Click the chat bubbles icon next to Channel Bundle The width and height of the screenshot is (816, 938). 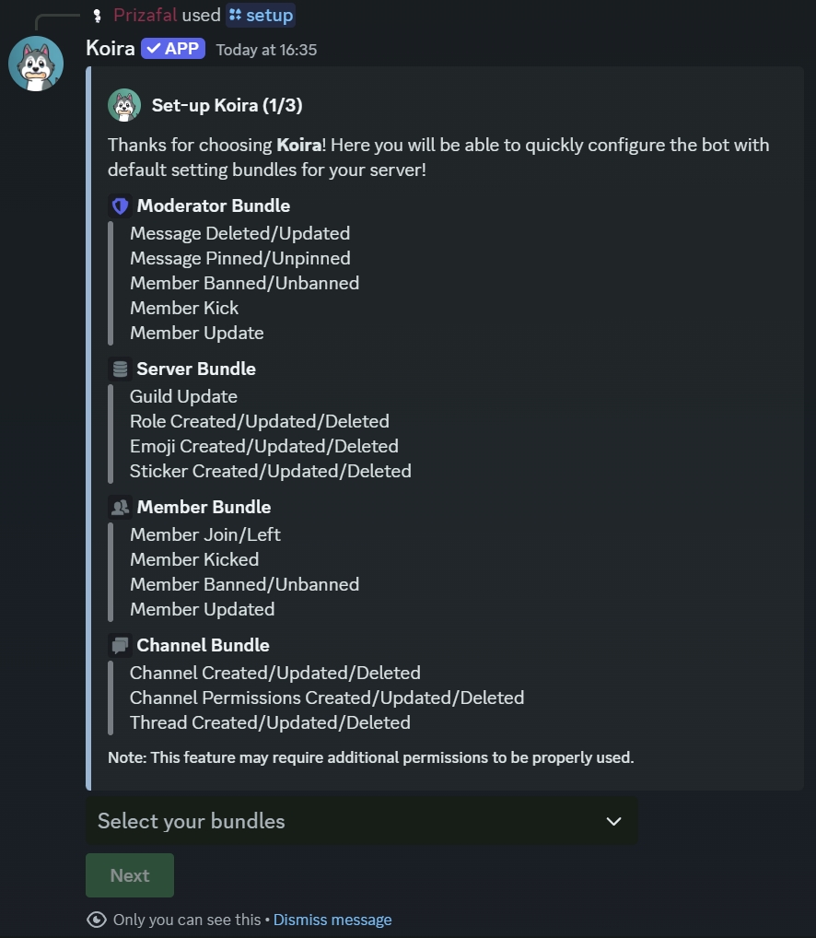click(x=120, y=645)
